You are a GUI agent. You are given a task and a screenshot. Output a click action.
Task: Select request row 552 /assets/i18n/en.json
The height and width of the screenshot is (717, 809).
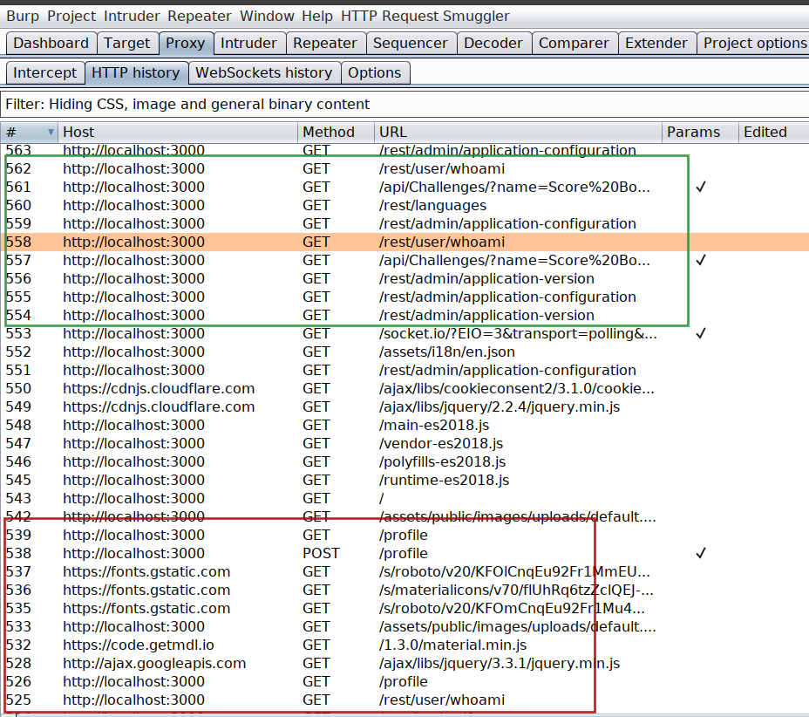tap(404, 352)
